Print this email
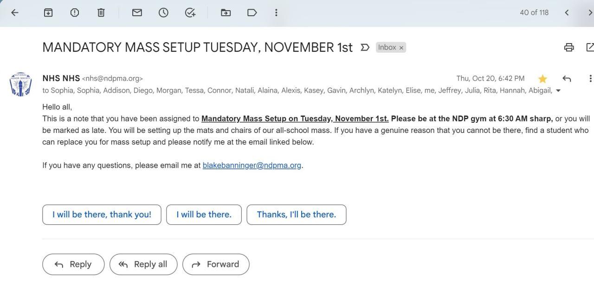The image size is (594, 303). pos(569,47)
